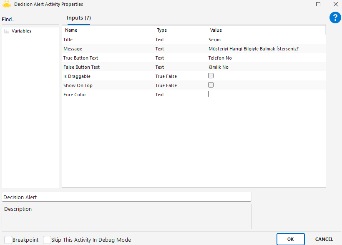This screenshot has width=342, height=245.
Task: Click the Description text area
Action: coord(126,216)
